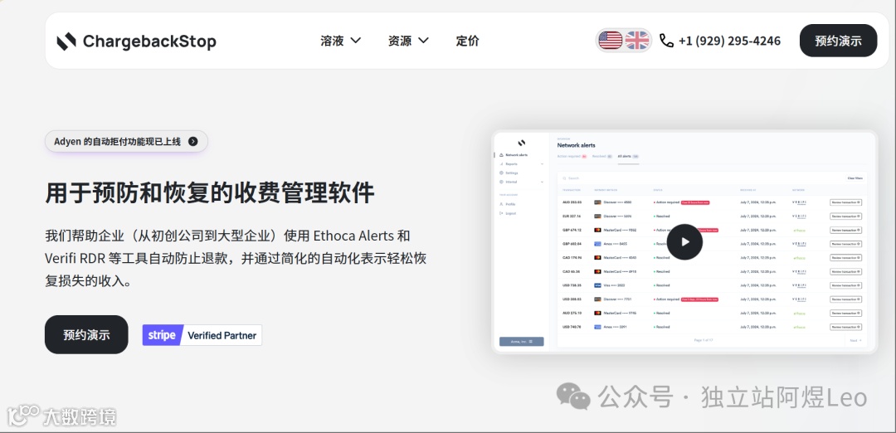Open the Acme, Inc. account switcher
Screen dimensions: 896x433
[522, 342]
